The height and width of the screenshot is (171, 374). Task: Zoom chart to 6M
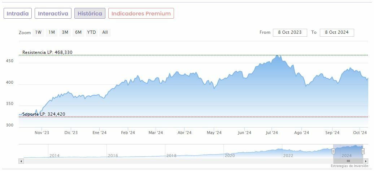(78, 32)
